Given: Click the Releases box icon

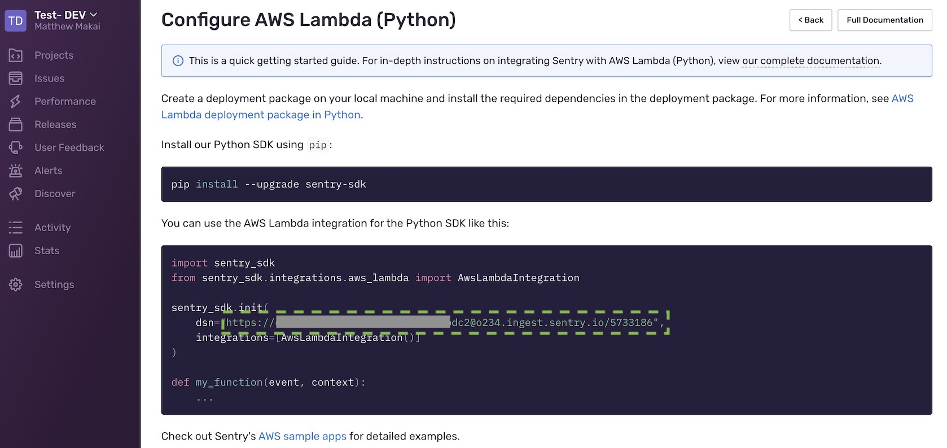Looking at the screenshot, I should [16, 124].
